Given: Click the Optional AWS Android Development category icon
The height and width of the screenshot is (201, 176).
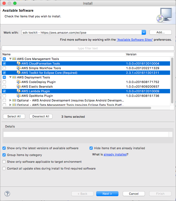Looking at the screenshot, I should coord(14,100).
